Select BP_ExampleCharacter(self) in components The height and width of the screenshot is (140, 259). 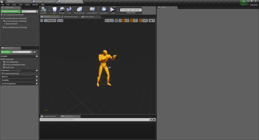click(x=14, y=15)
